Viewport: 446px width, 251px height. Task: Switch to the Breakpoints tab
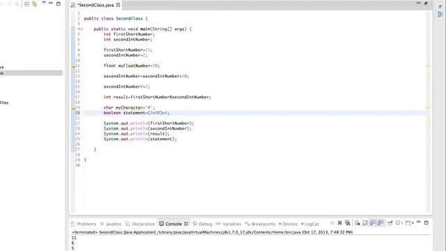pyautogui.click(x=260, y=224)
